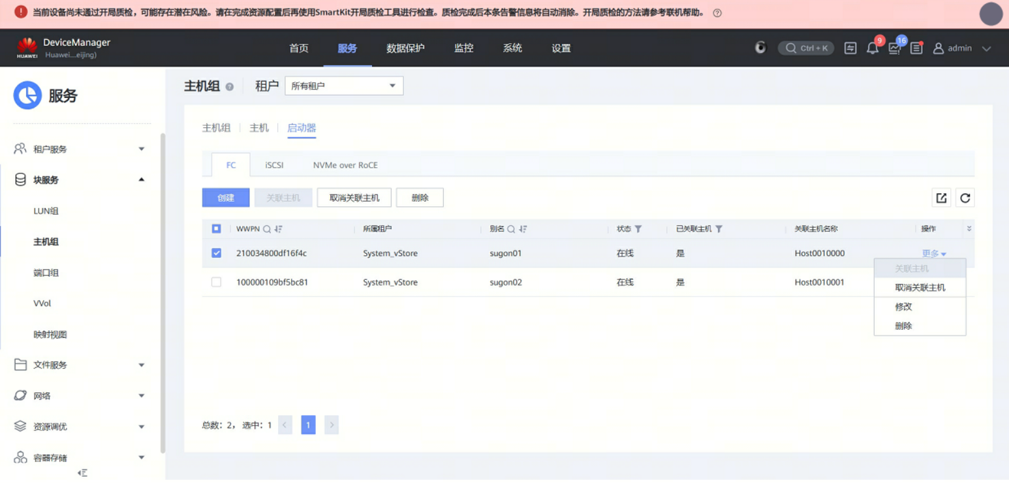This screenshot has height=483, width=1009.
Task: Click the Ctrl + K search field
Action: click(806, 48)
